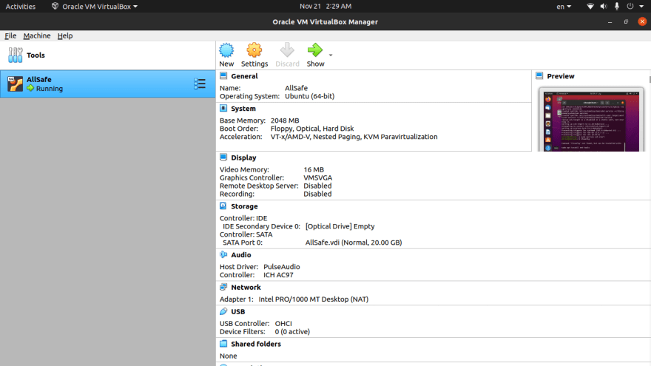The height and width of the screenshot is (366, 651).
Task: Click the Wi-Fi icon in top bar
Action: click(x=590, y=6)
